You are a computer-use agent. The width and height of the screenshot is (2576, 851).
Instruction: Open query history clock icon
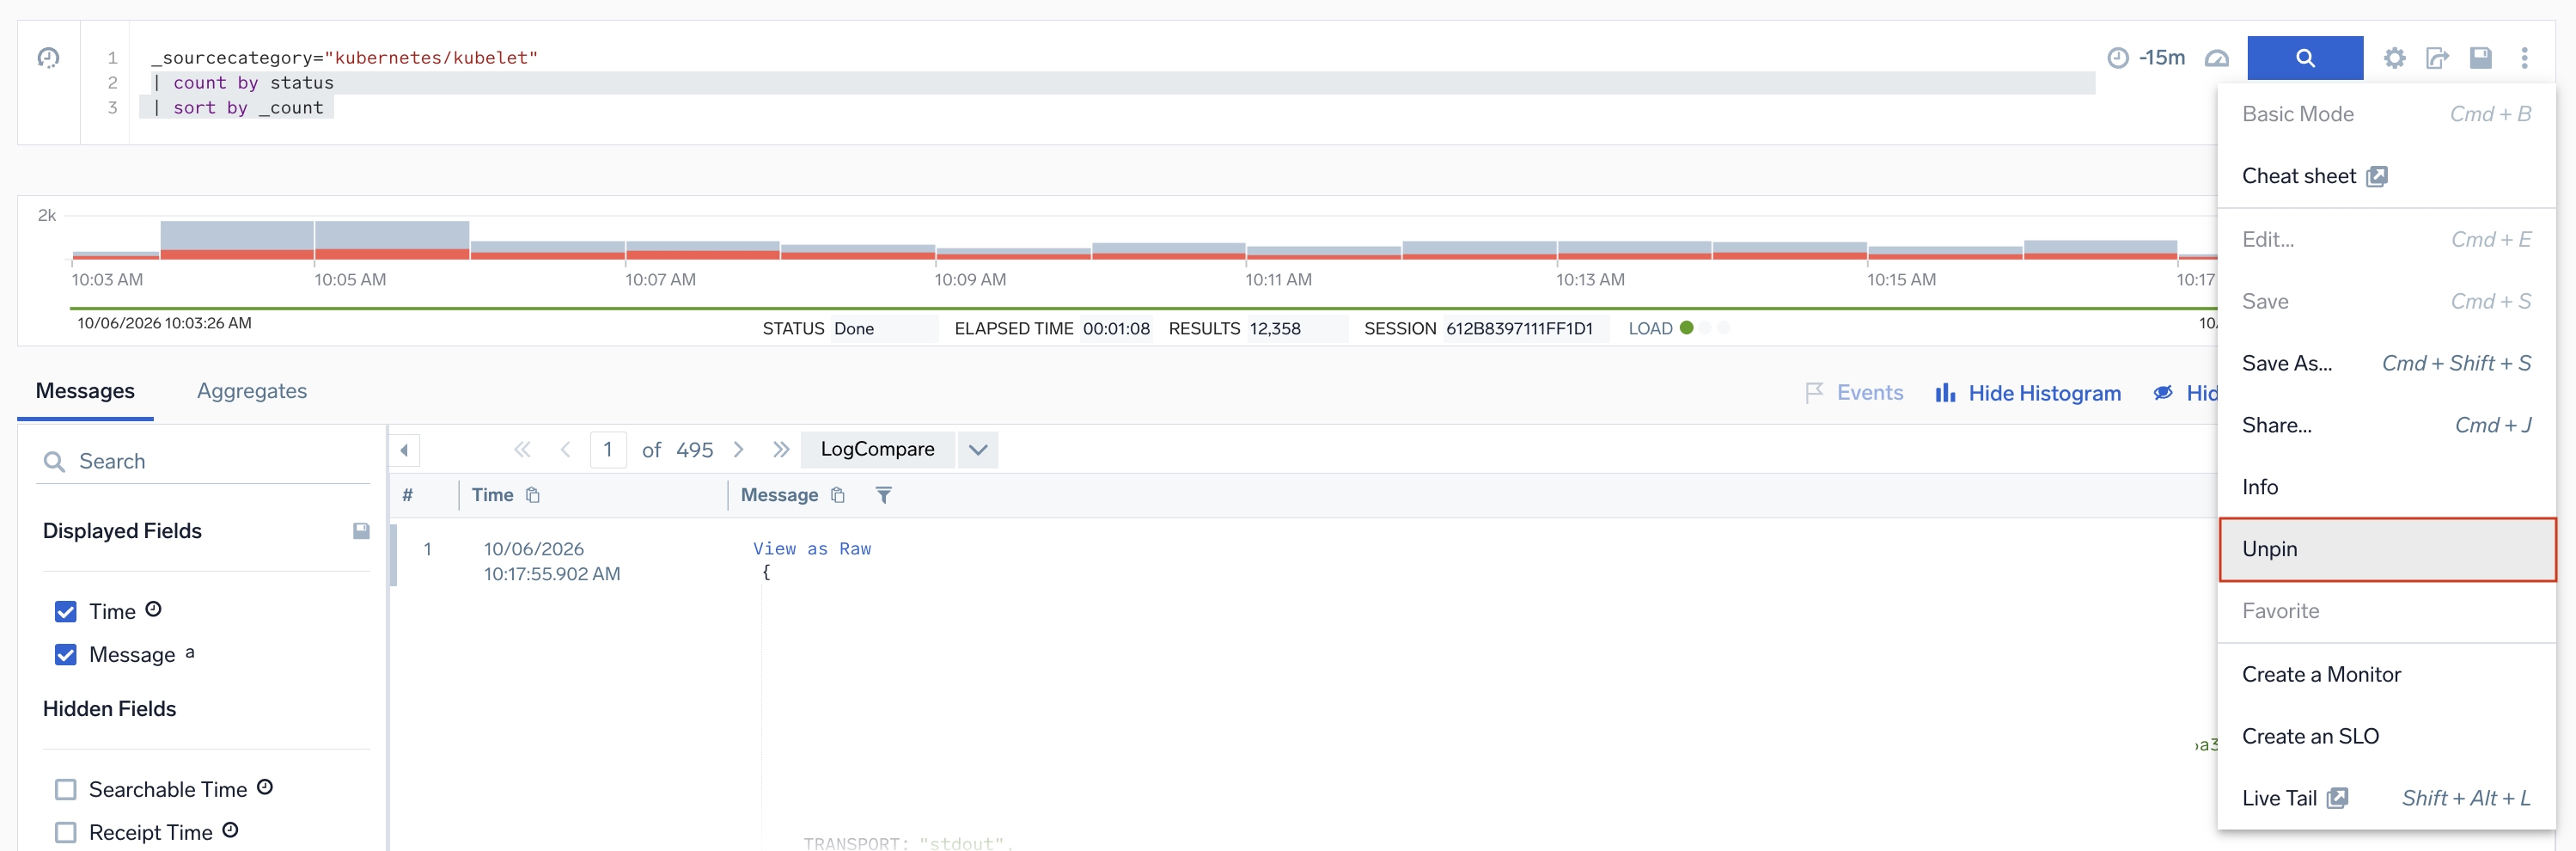(x=48, y=57)
